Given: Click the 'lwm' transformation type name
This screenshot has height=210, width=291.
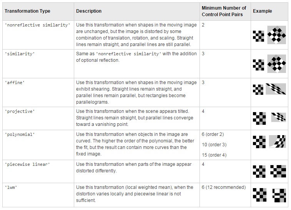Looking at the screenshot, I should pyautogui.click(x=10, y=187).
